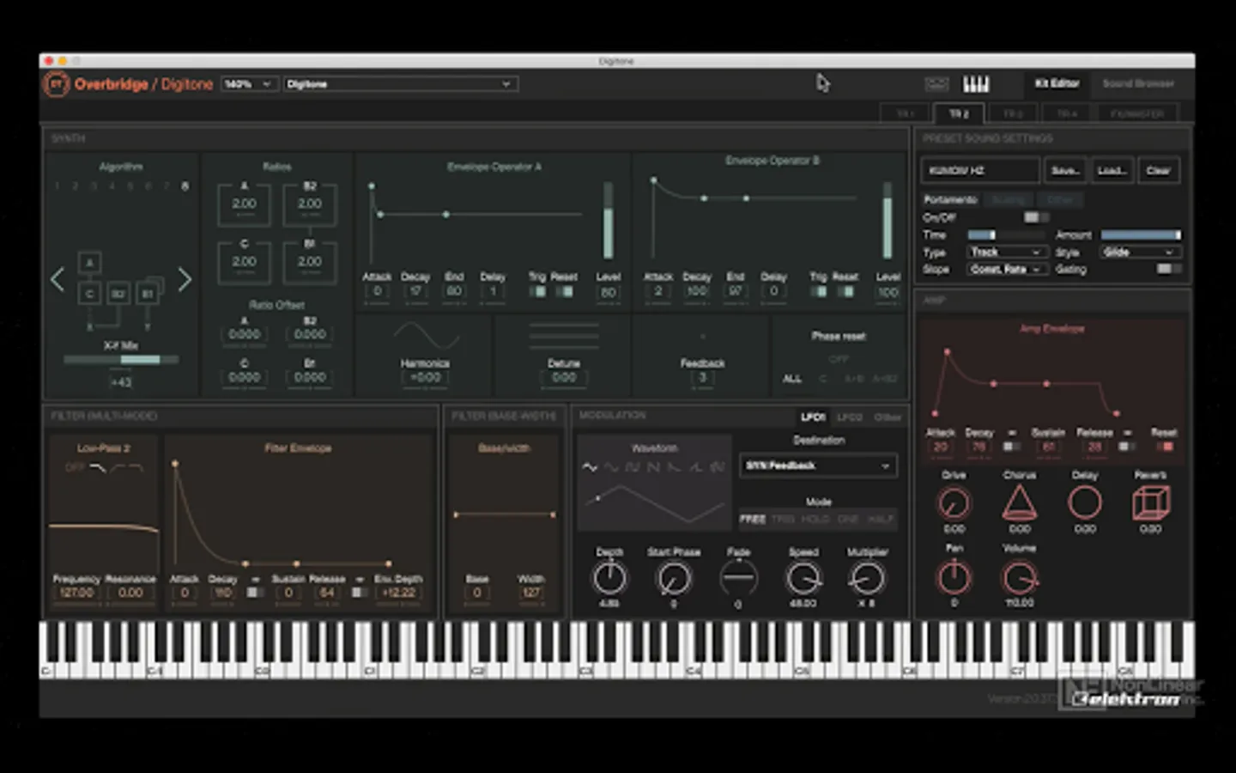Select the LFO1 modulation tab
Viewport: 1236px width, 773px height.
click(x=813, y=417)
